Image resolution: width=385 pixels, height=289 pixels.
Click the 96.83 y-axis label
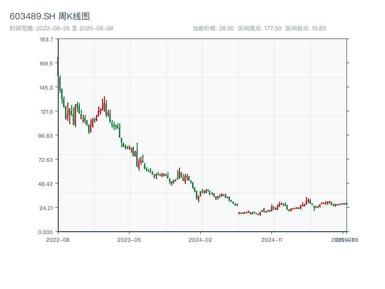pyautogui.click(x=46, y=135)
